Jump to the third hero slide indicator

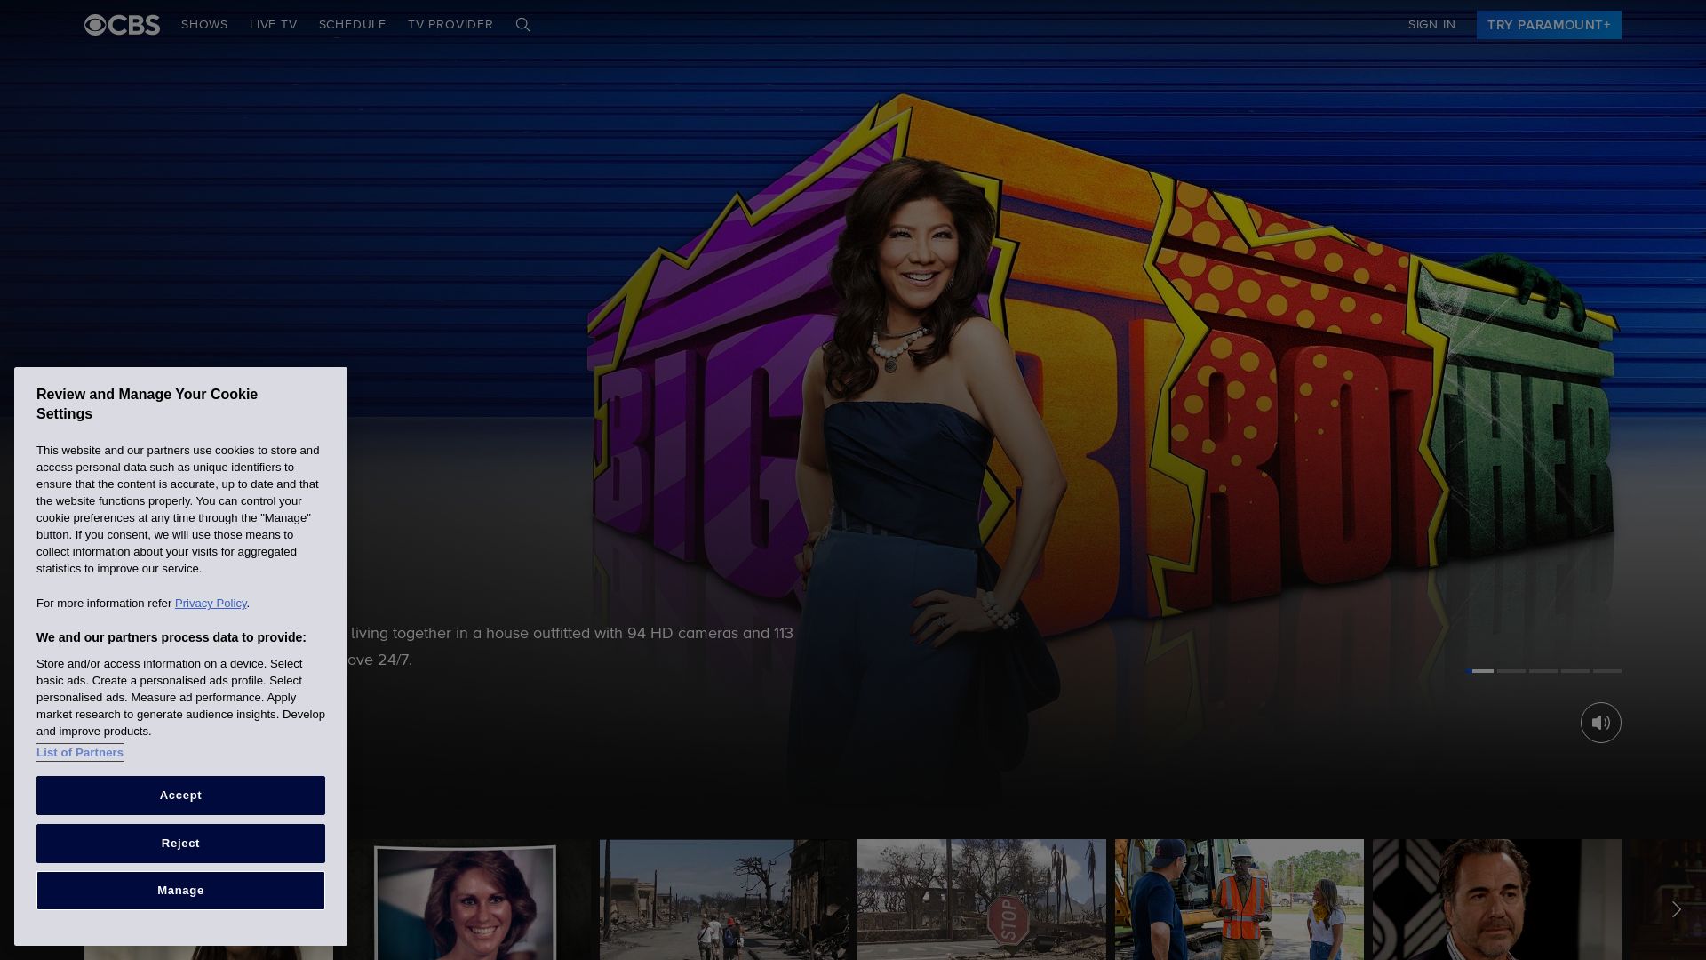(x=1543, y=671)
